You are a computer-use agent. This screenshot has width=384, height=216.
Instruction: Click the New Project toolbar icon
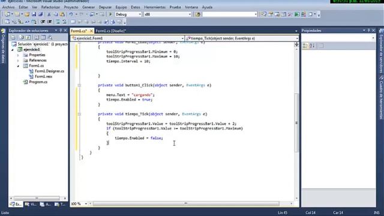click(8, 14)
